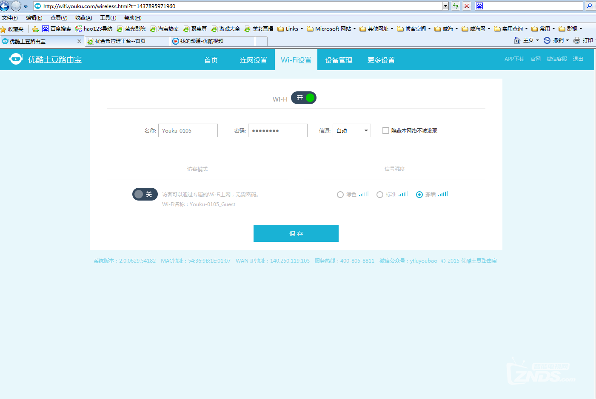The image size is (596, 399).
Task: Click the Undo 撤销 icon
Action: 547,40
